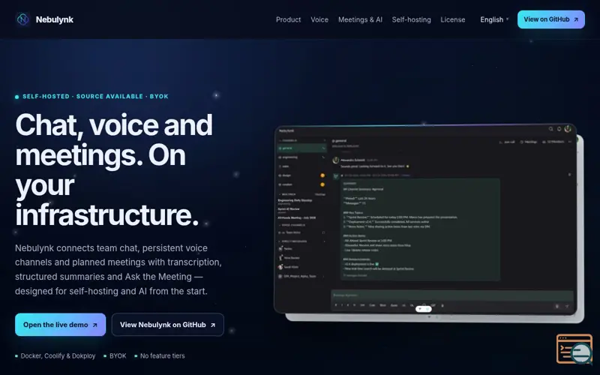This screenshot has height=375, width=600.
Task: Open the Product menu item
Action: coord(288,19)
